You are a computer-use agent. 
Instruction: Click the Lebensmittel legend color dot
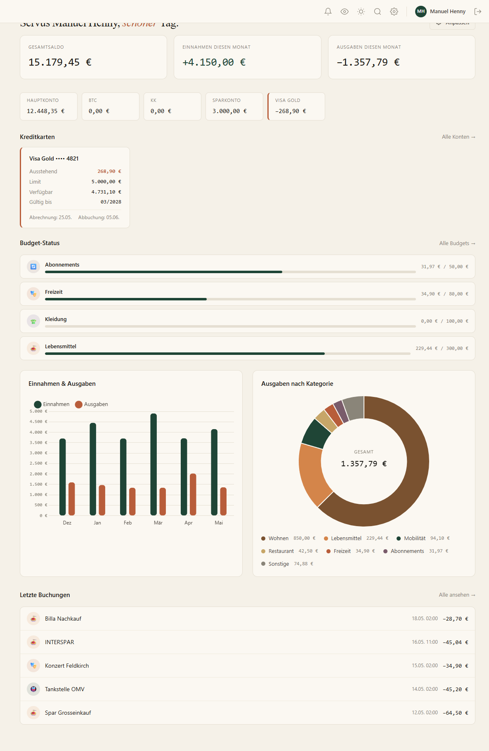coord(326,538)
